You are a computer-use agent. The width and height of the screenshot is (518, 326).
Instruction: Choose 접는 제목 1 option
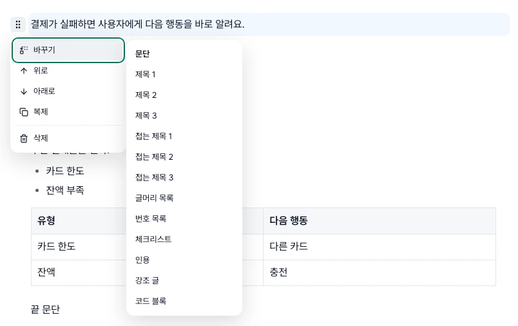tap(184, 136)
